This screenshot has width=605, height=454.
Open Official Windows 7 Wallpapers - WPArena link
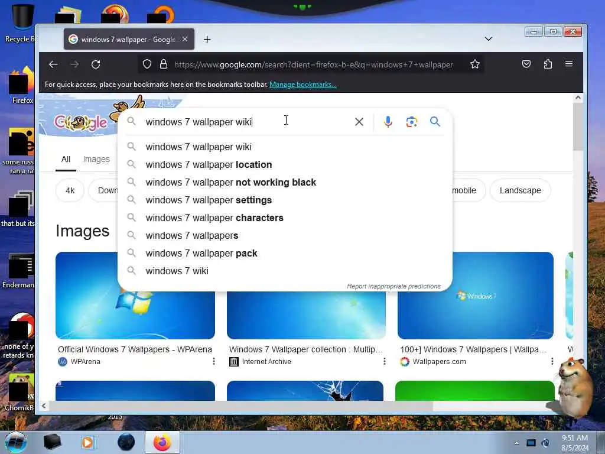pos(135,349)
